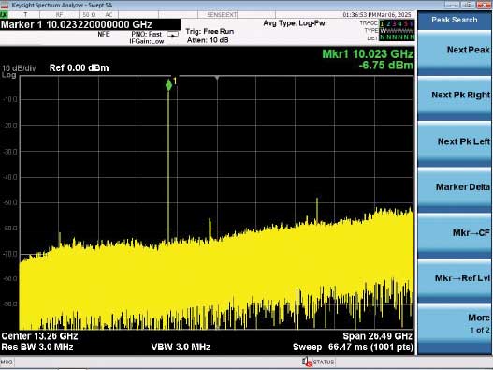Click the STATUS error icon in status bar

(307, 362)
